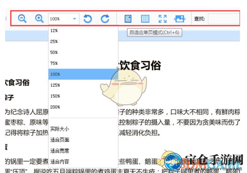Set zoom to 200%

point(83,107)
